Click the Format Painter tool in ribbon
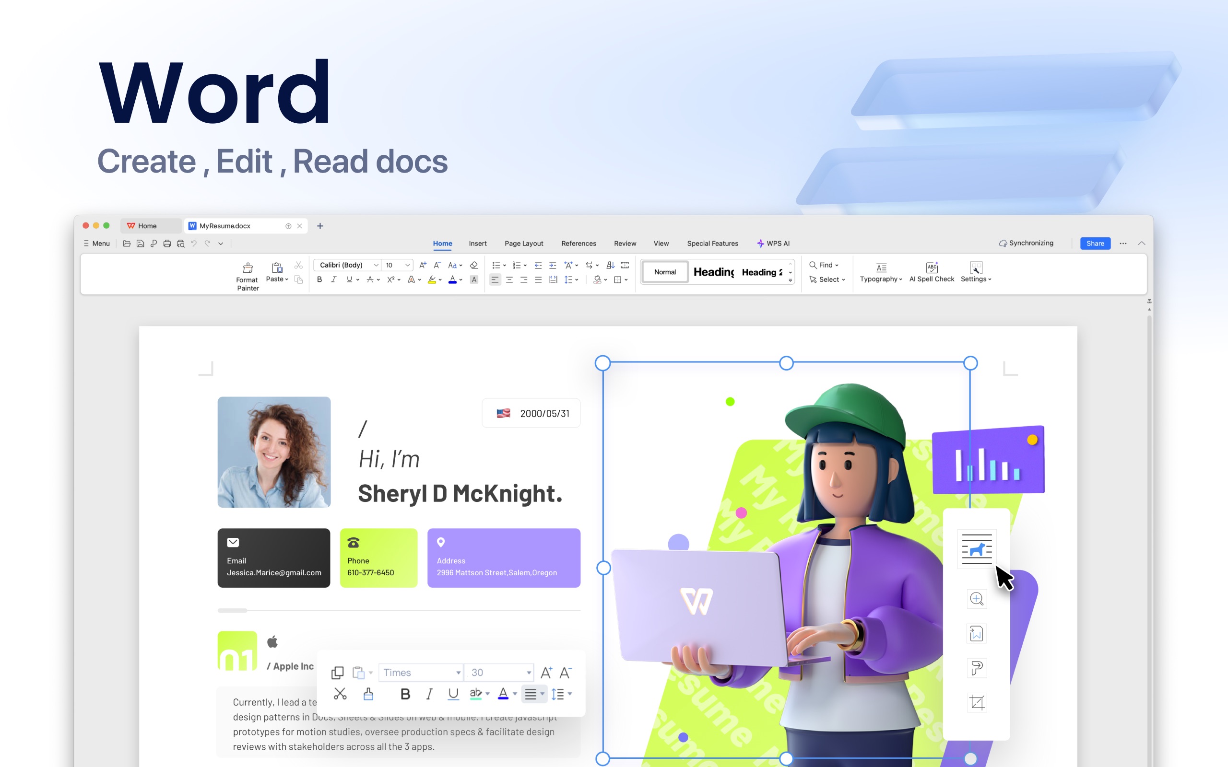This screenshot has width=1228, height=767. (x=248, y=277)
